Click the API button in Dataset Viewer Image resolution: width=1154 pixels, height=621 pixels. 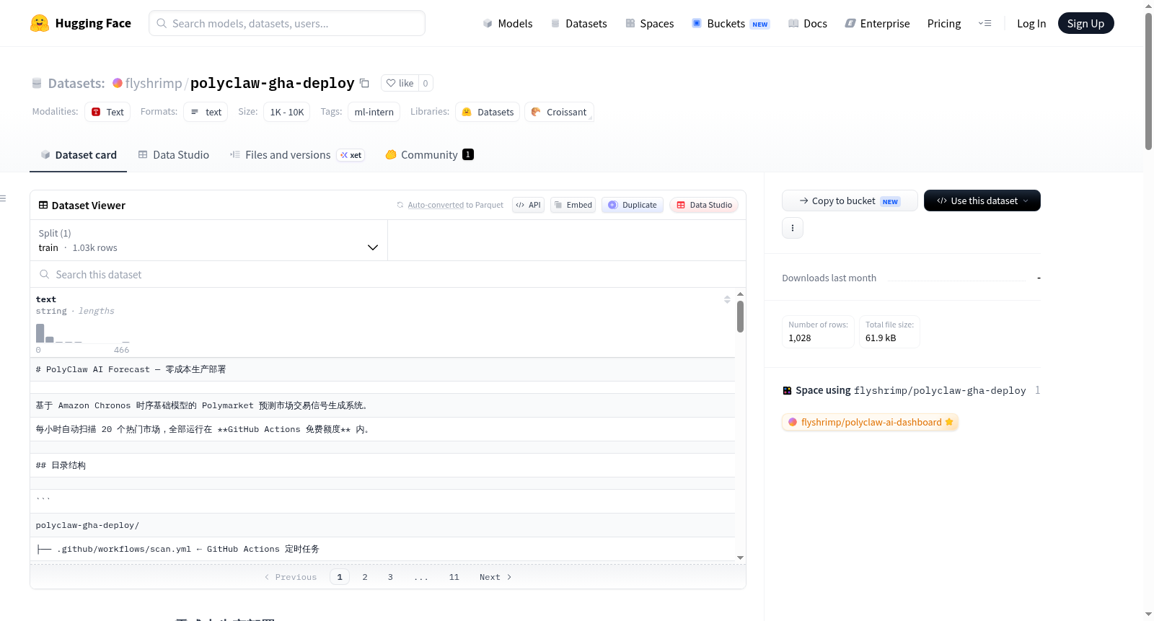[x=528, y=205]
